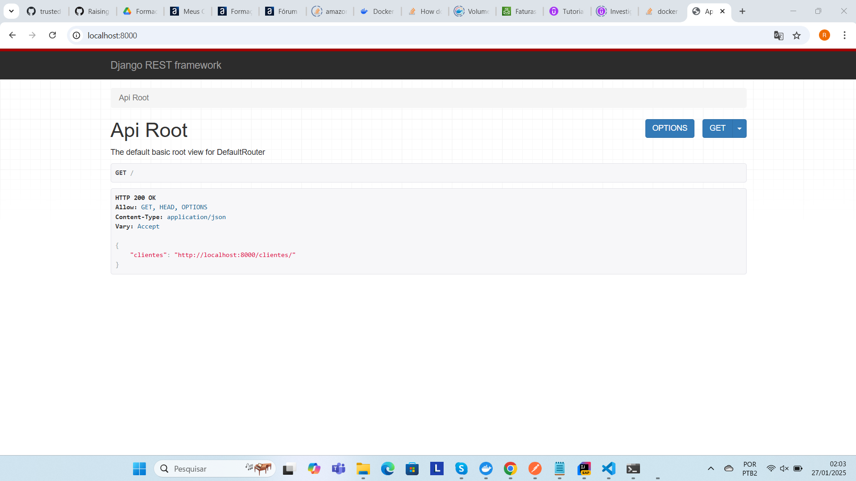Viewport: 856px width, 481px height.
Task: Switch the POR PTB2 keyboard language
Action: coord(750,469)
